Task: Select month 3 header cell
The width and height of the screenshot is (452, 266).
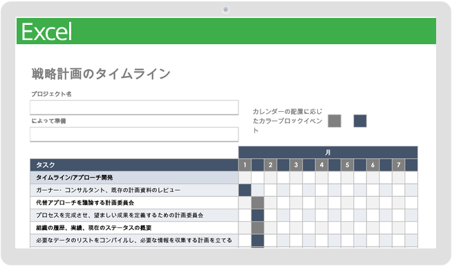Action: (296, 165)
